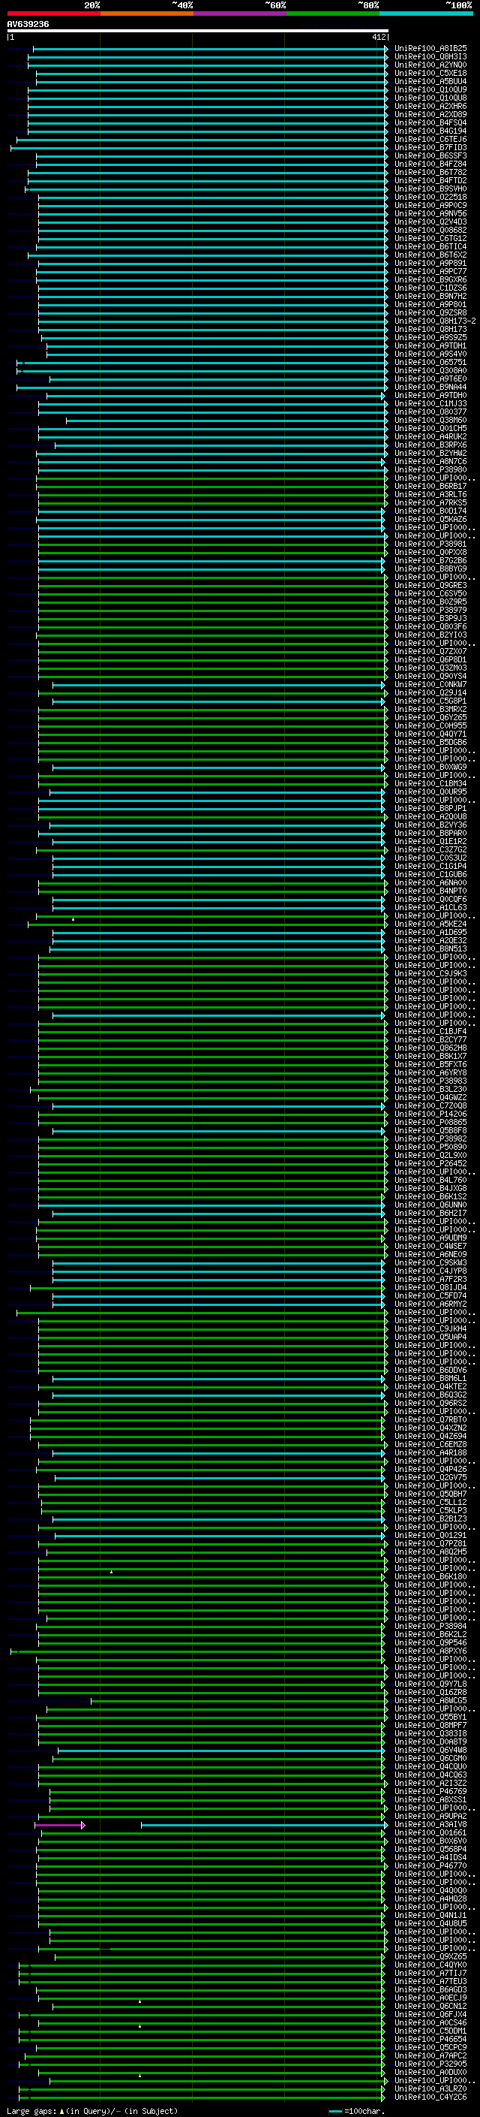Open hit UniRef100_A8IB25
Screen dimensions: 480x2117
click(x=430, y=49)
